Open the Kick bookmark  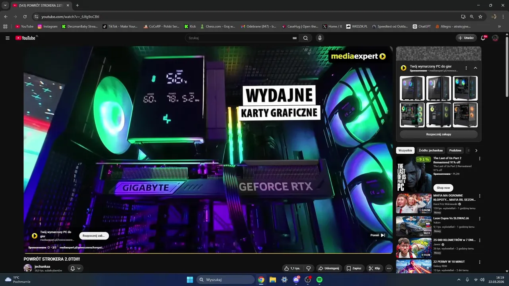click(x=190, y=27)
